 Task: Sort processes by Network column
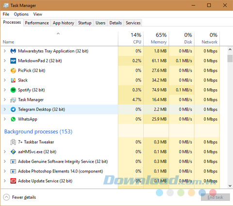(207, 38)
